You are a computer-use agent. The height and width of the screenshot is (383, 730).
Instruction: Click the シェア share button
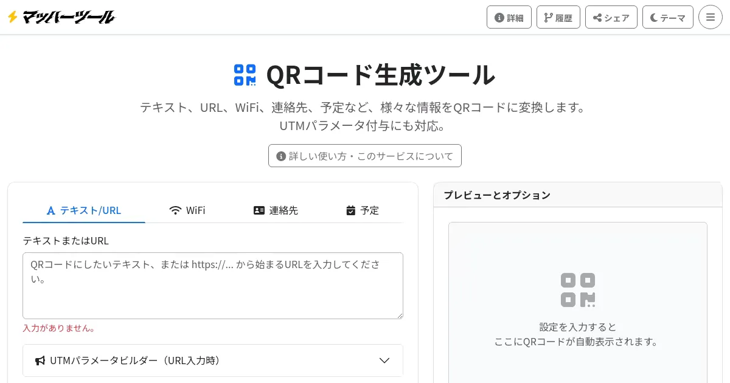point(611,18)
